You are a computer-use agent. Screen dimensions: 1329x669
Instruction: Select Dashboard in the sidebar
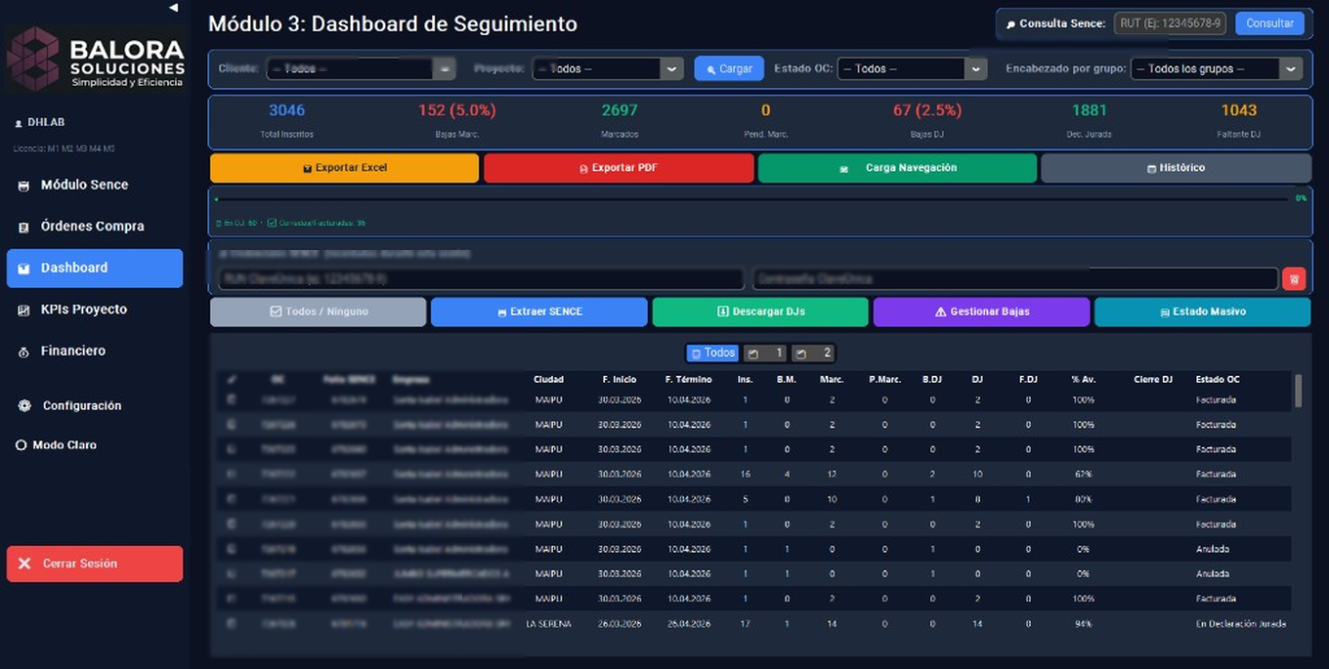pyautogui.click(x=95, y=268)
